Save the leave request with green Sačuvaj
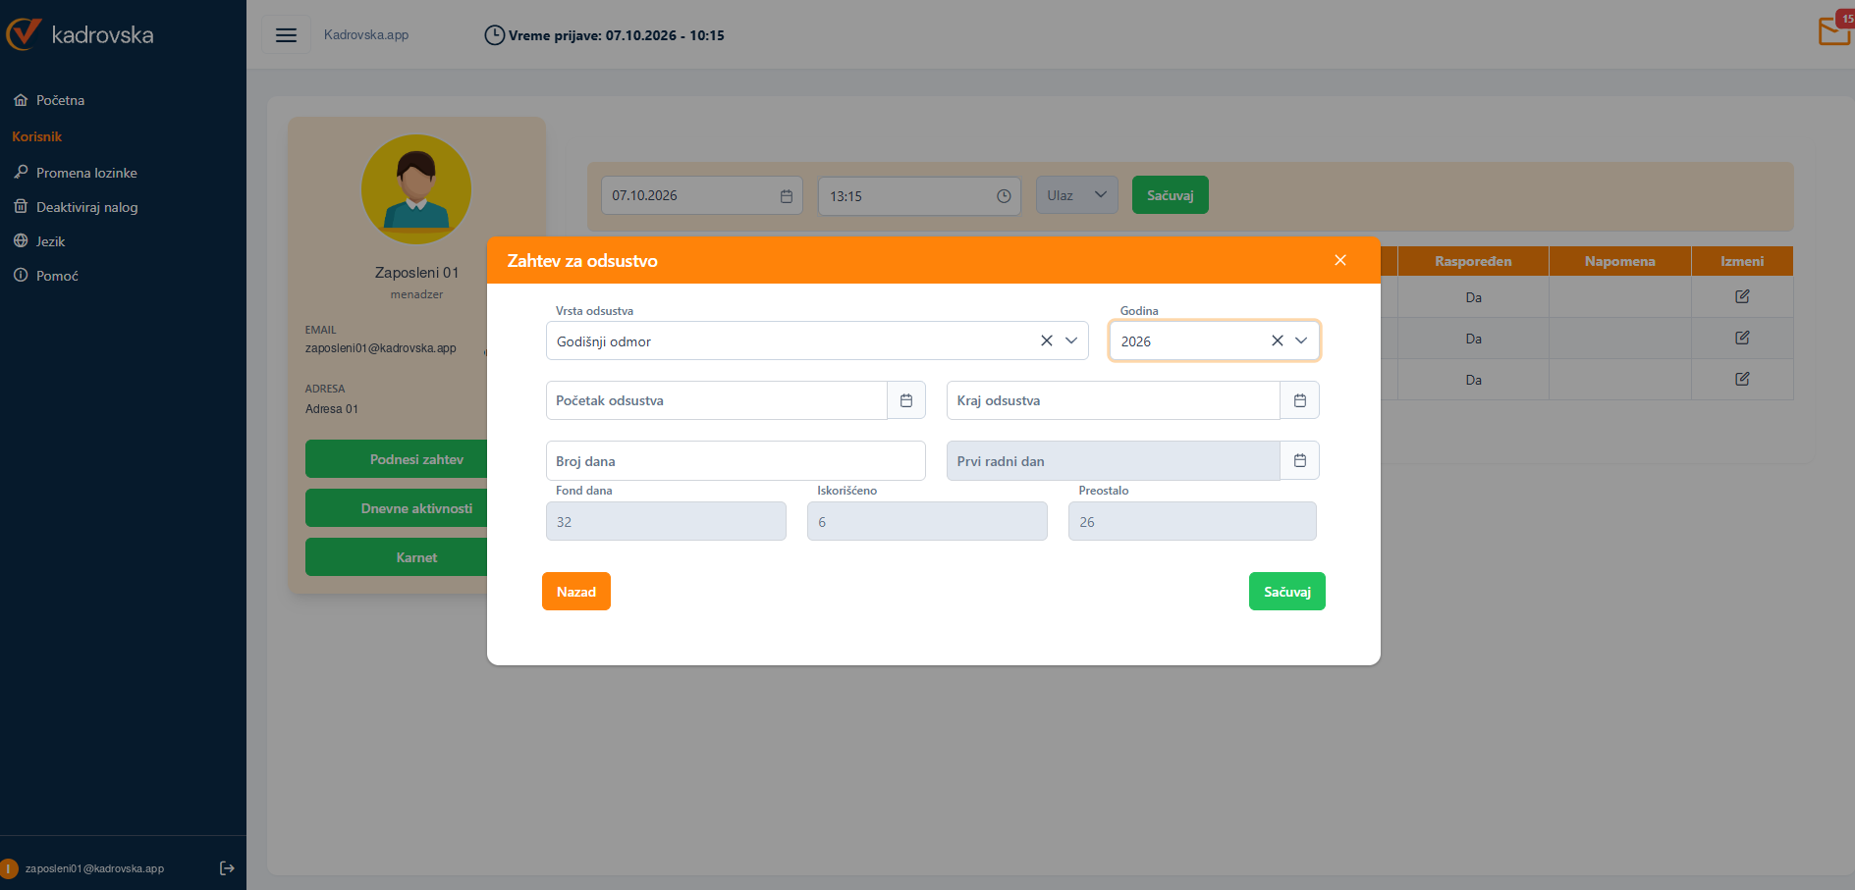 tap(1286, 592)
